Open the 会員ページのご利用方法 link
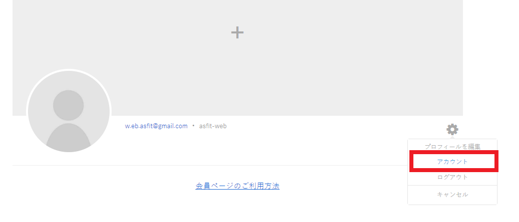 pos(237,186)
